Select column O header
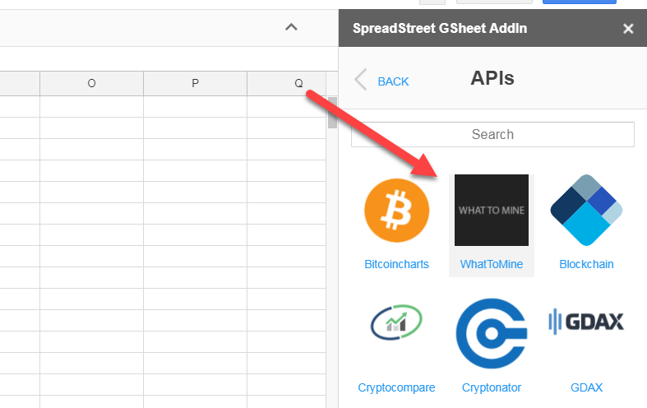Screen dimensions: 647x408 (91, 83)
